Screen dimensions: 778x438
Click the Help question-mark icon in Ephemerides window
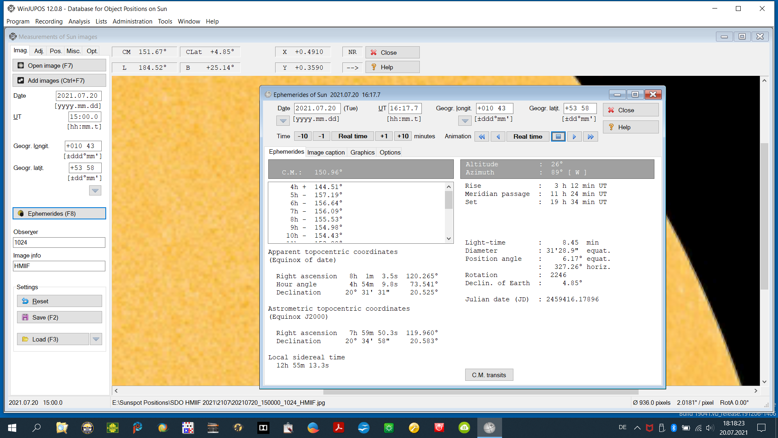tap(611, 127)
